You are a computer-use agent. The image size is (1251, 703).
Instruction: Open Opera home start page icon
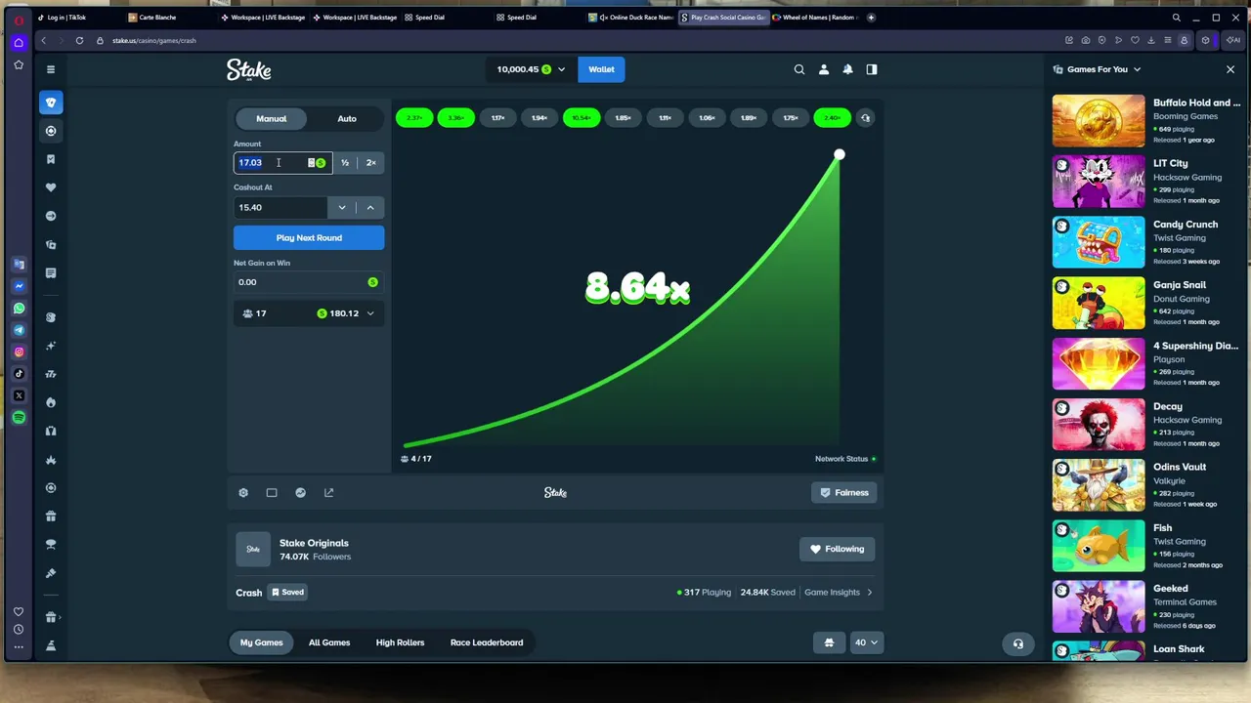19,43
